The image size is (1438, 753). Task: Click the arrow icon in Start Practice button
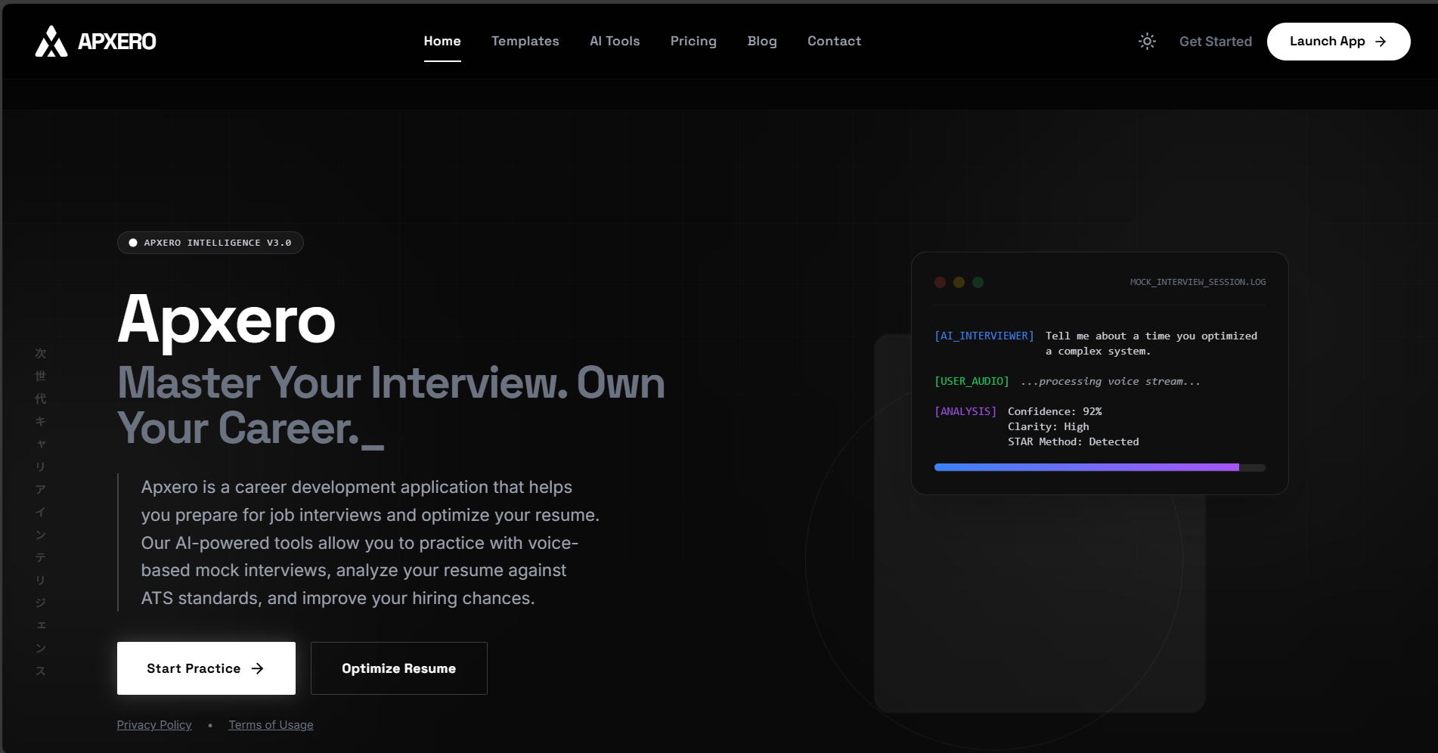click(x=257, y=668)
